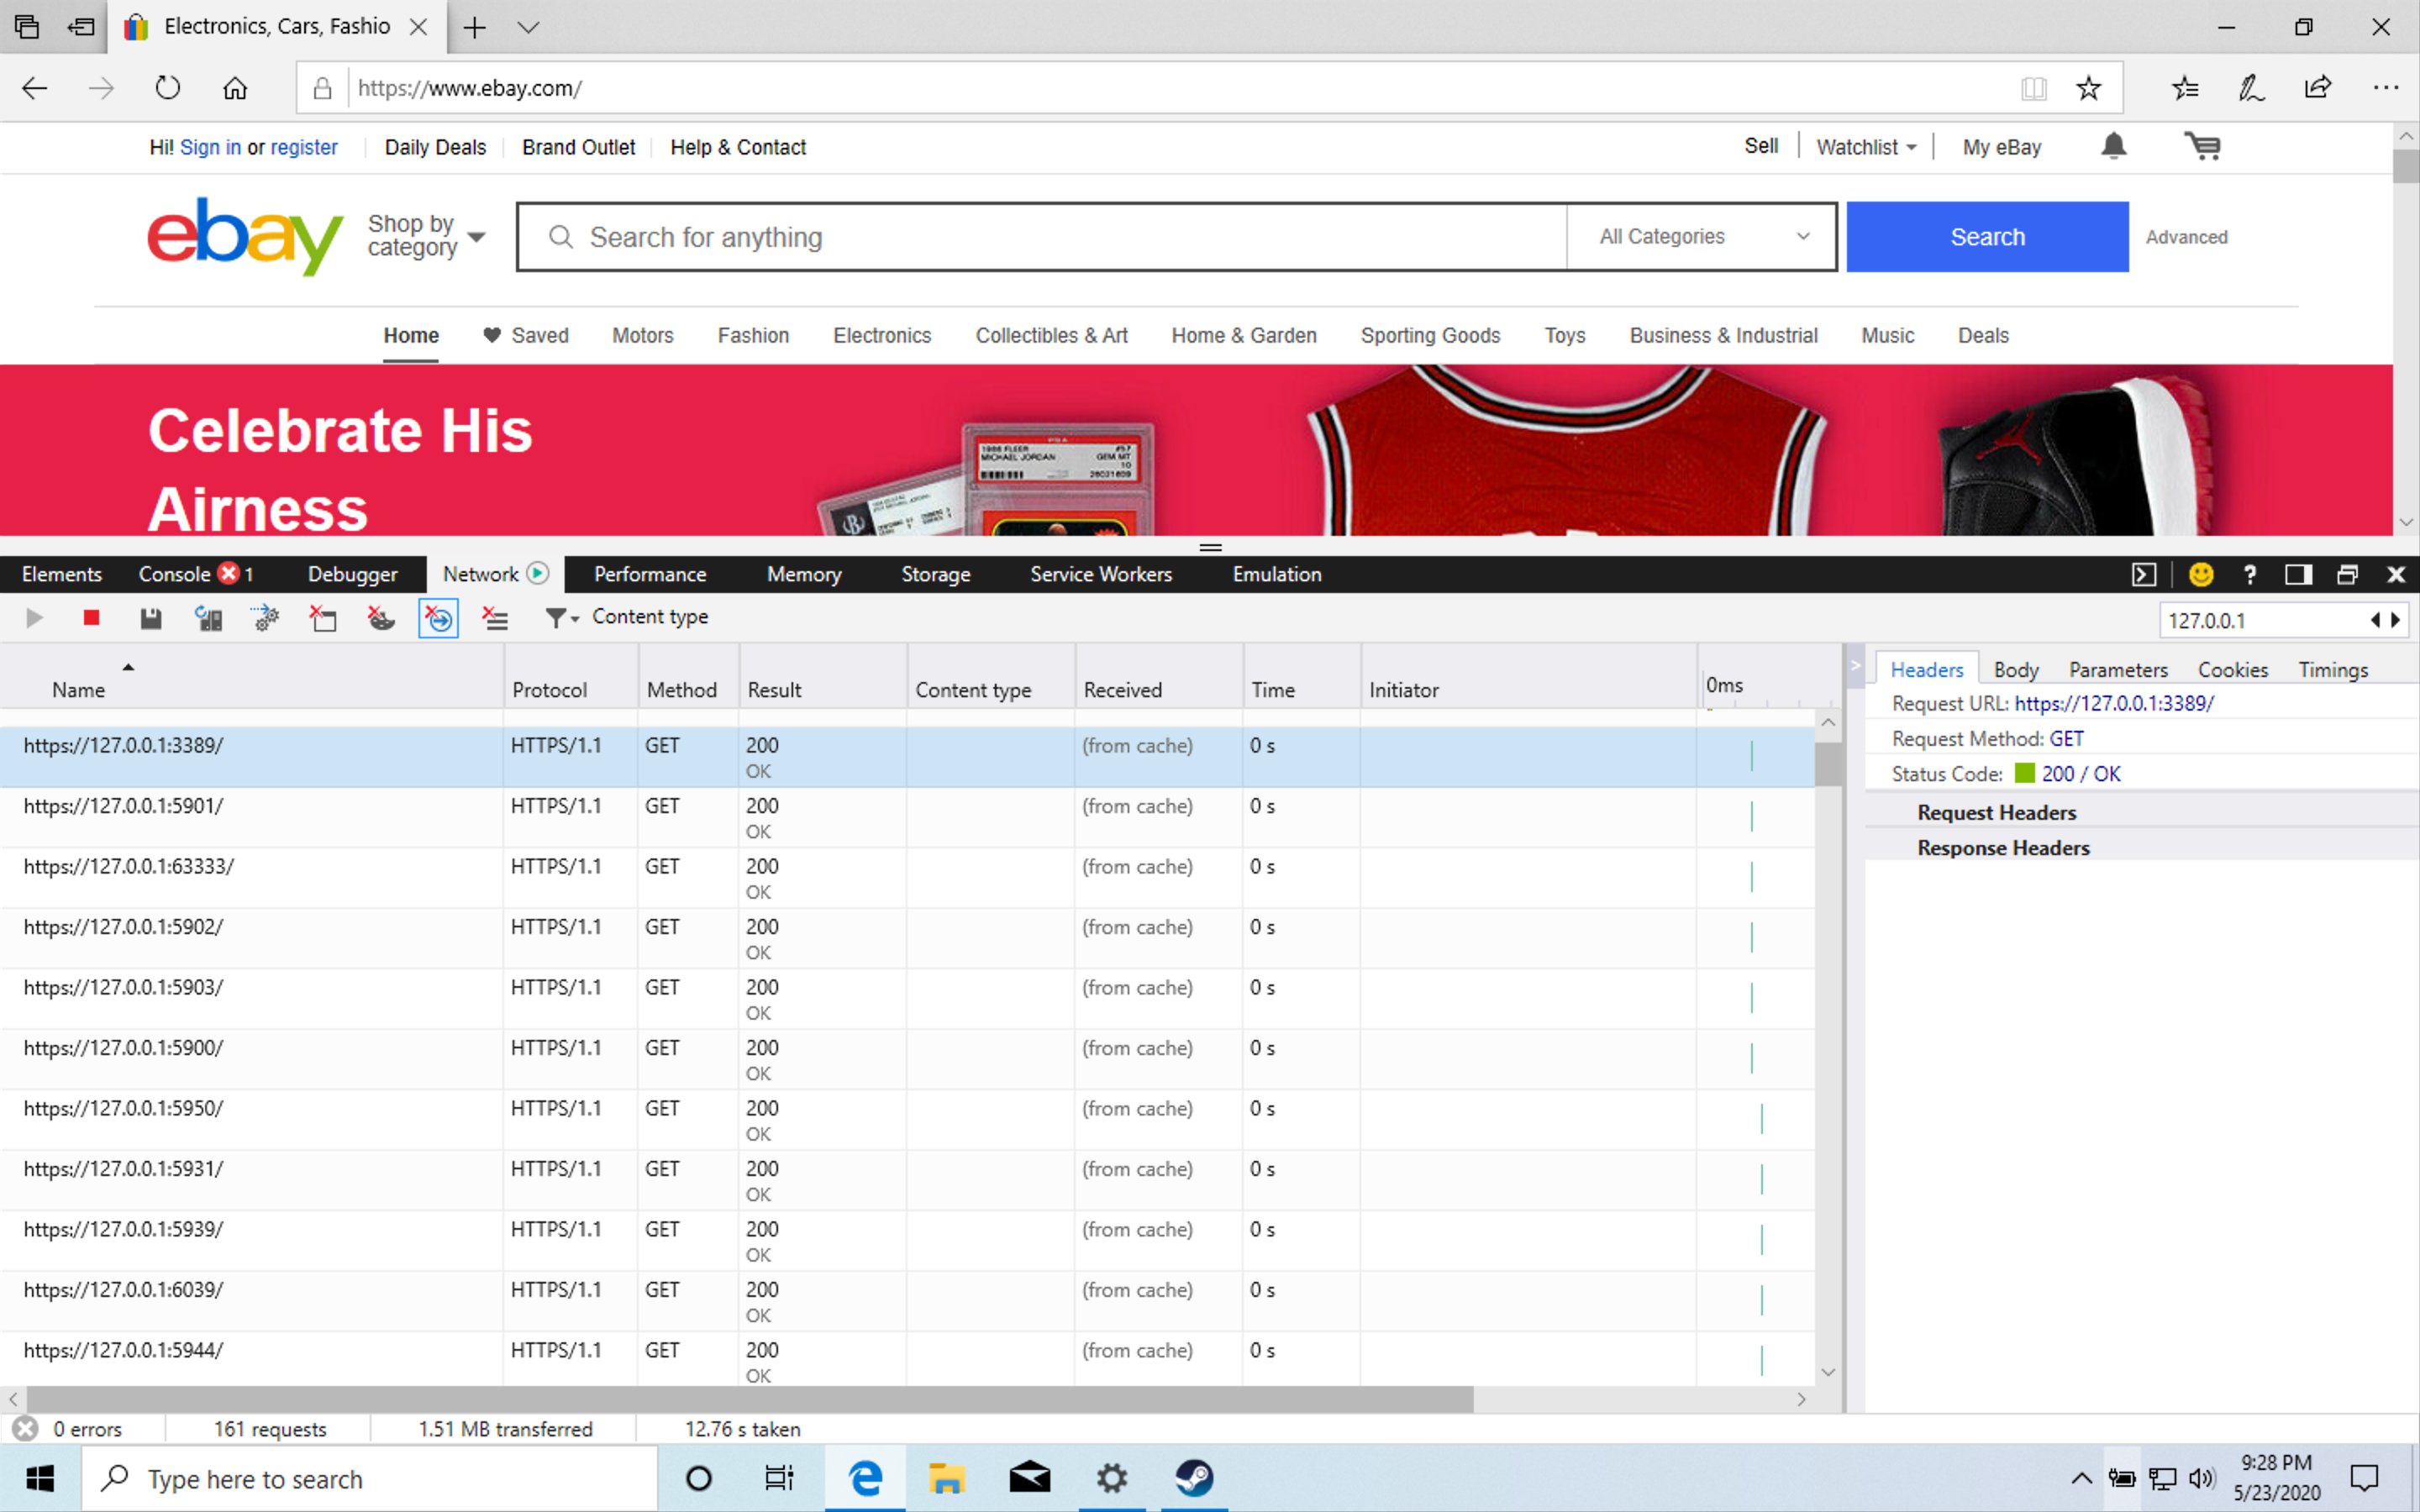Screen dimensions: 2420x1512
Task: Expand the Request Headers section
Action: pyautogui.click(x=1995, y=811)
